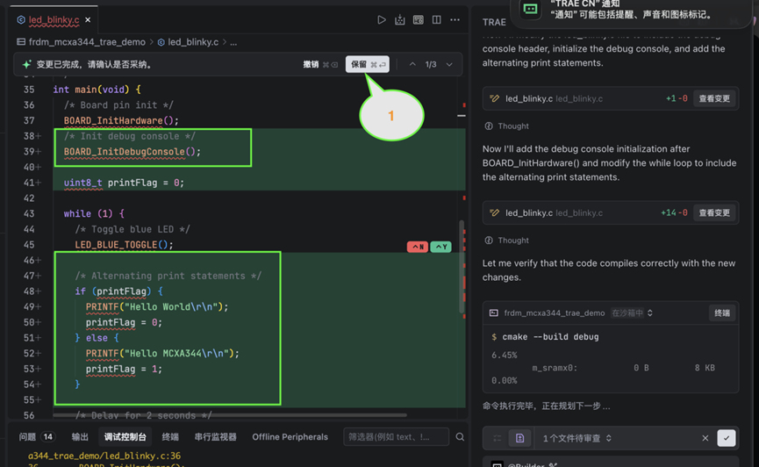Open the Offline Peripherals tab

pos(290,437)
